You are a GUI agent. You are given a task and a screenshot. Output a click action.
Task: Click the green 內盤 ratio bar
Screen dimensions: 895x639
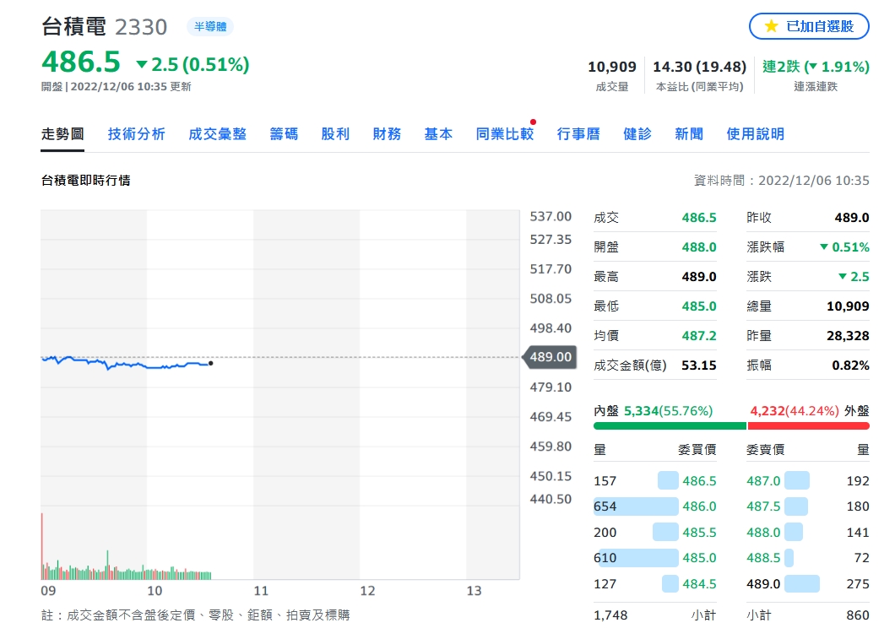pyautogui.click(x=670, y=425)
